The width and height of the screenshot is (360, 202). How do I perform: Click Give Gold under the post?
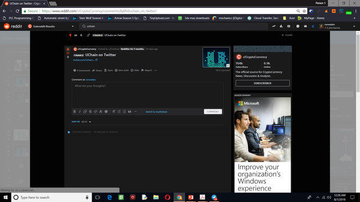[x=121, y=71]
